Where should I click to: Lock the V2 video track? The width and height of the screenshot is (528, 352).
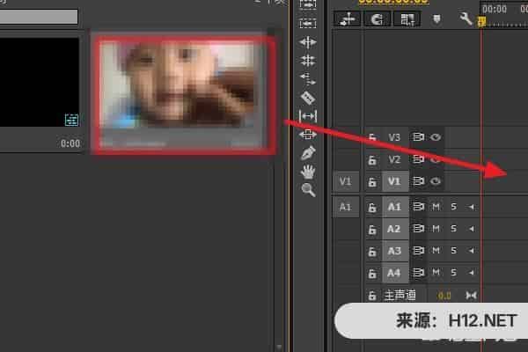click(372, 159)
